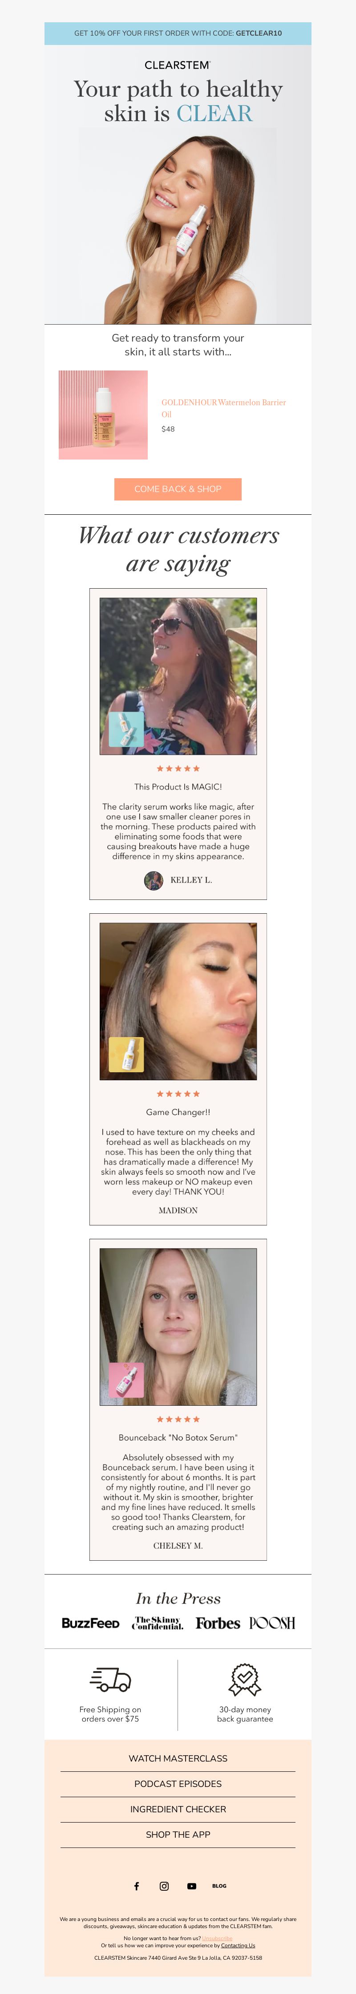Click the Contacting Us link

(238, 1945)
